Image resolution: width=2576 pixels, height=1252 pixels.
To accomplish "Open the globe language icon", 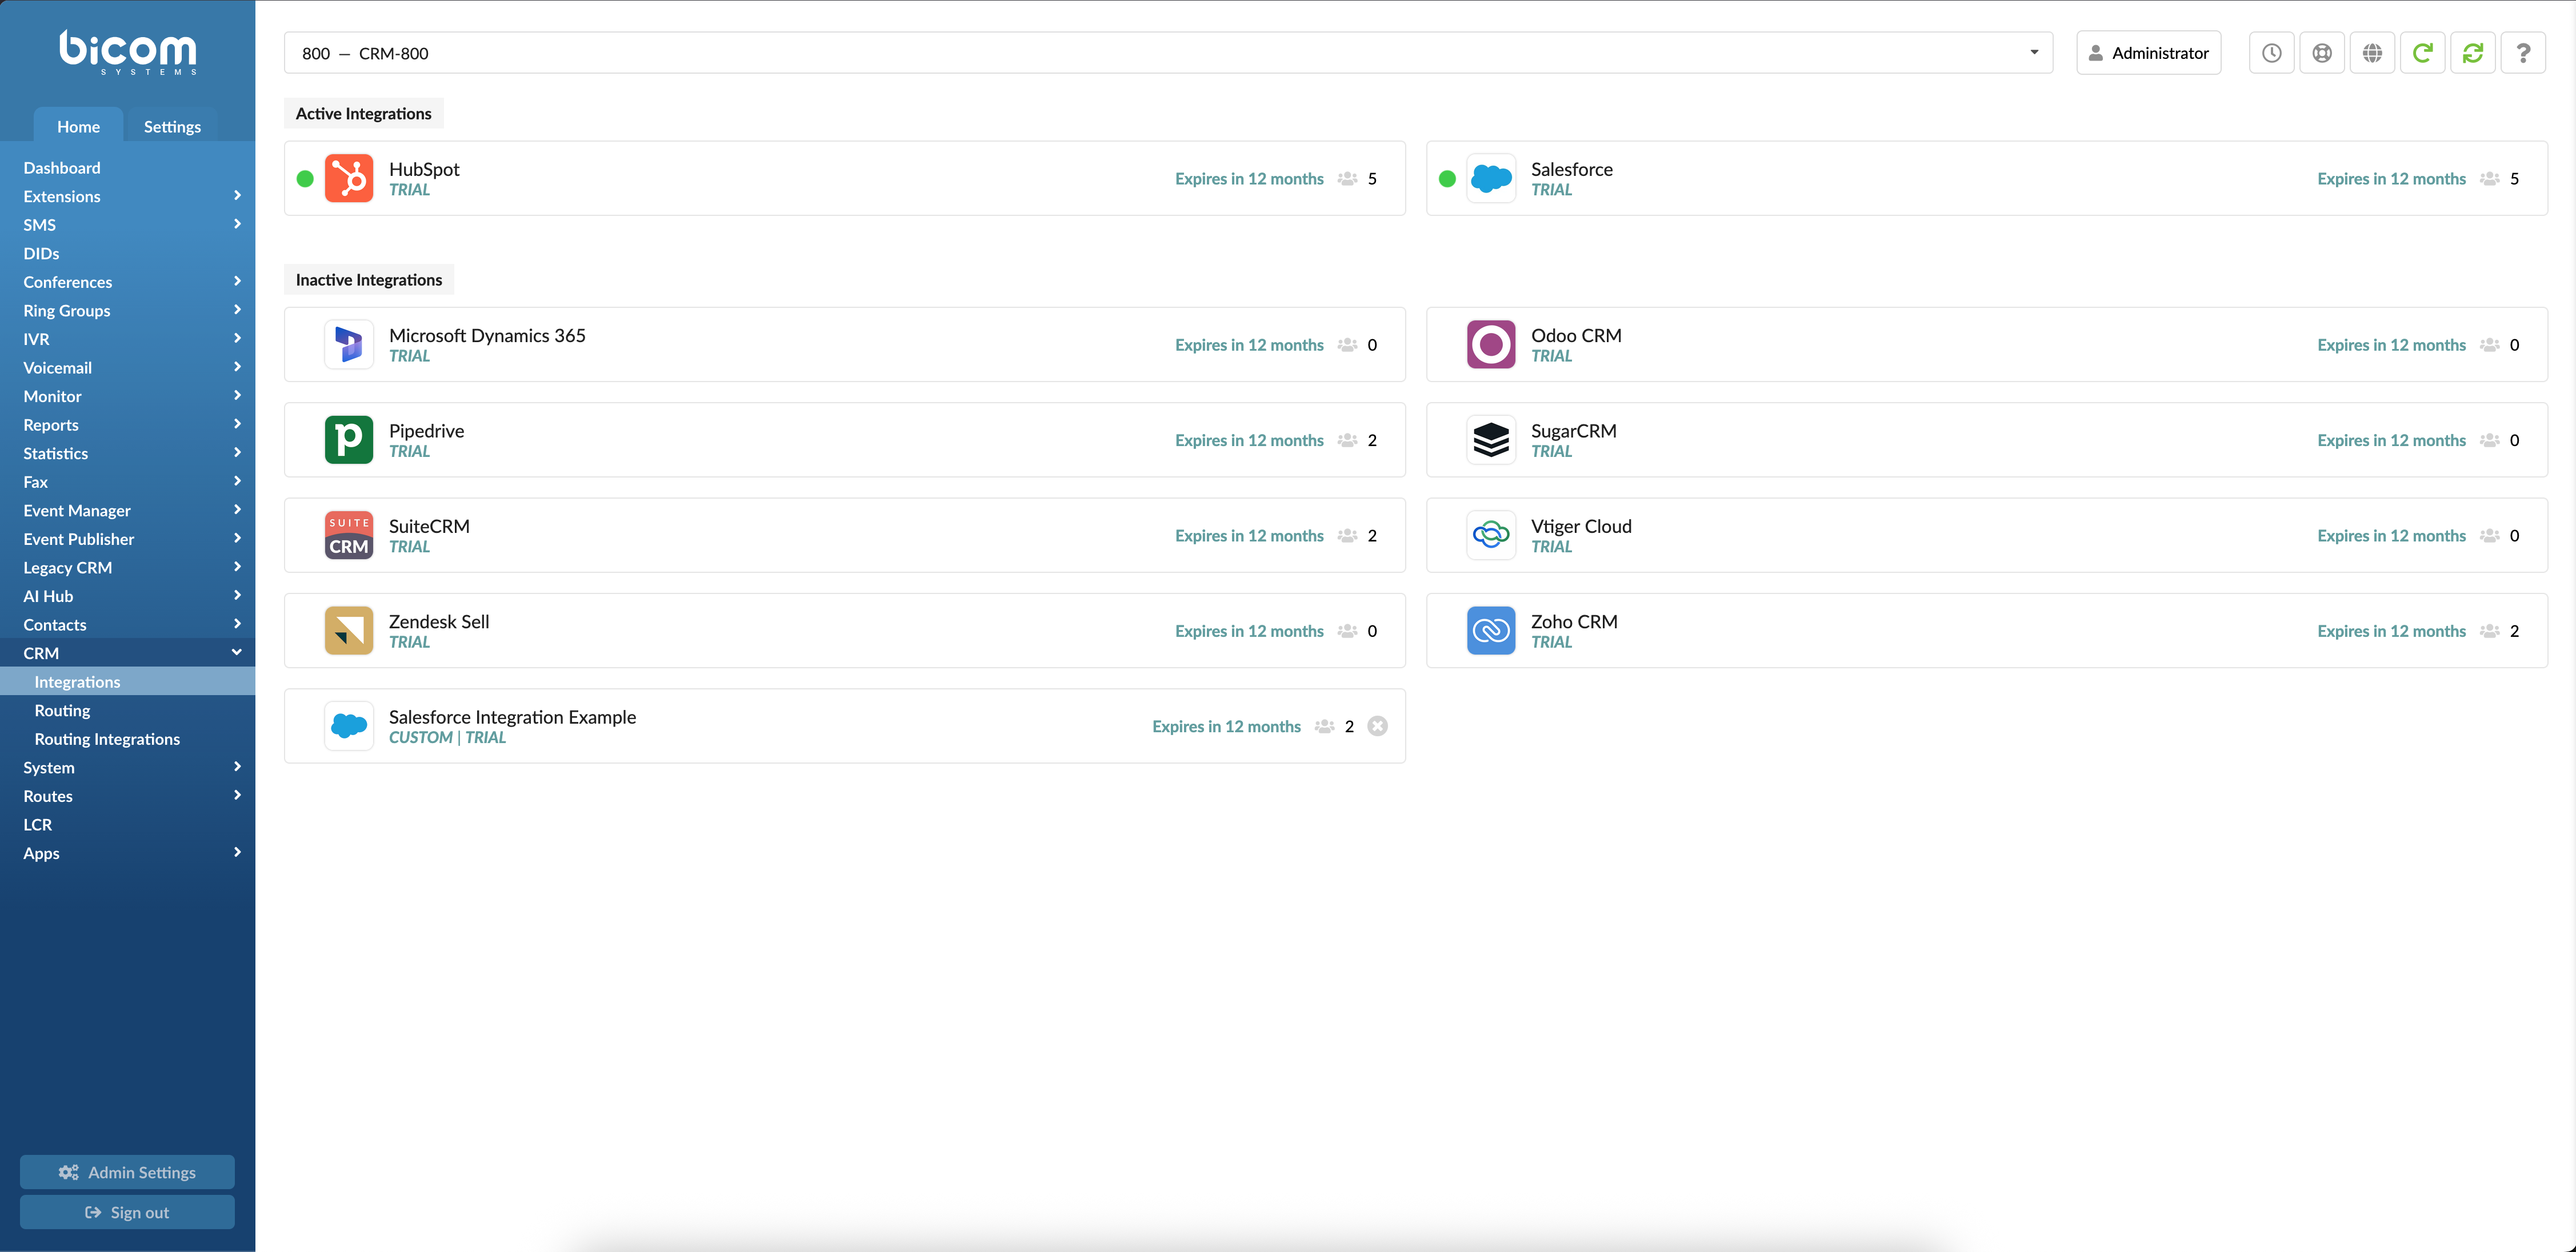I will (x=2372, y=53).
